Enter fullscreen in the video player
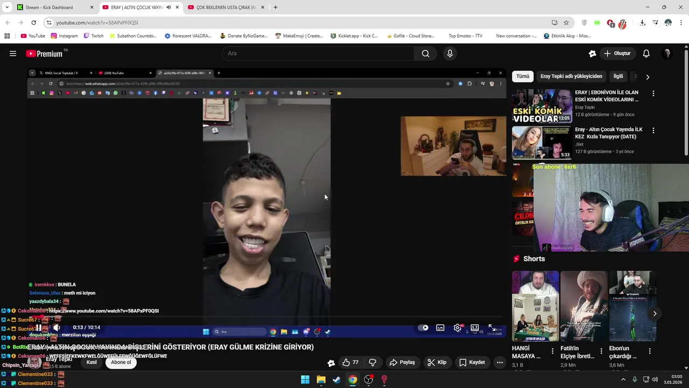The height and width of the screenshot is (388, 689). 491,328
